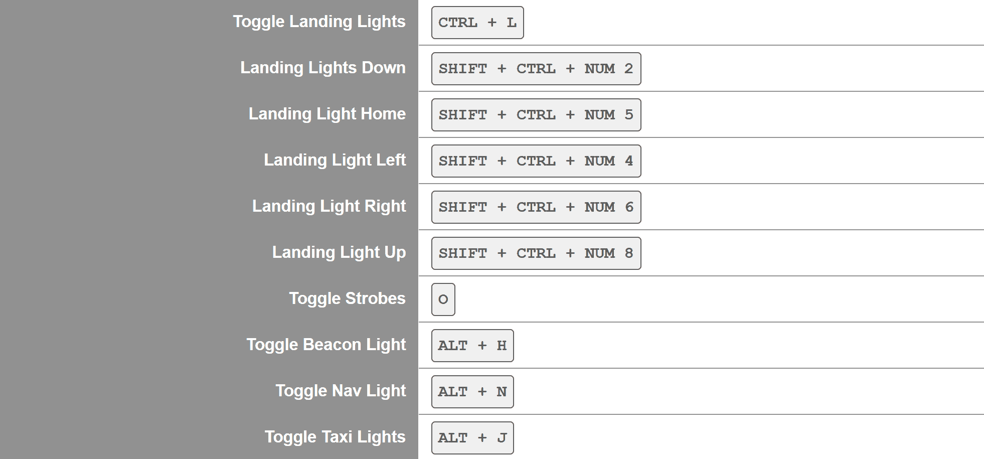Select the Landing Lights Down label
The height and width of the screenshot is (459, 984).
322,68
